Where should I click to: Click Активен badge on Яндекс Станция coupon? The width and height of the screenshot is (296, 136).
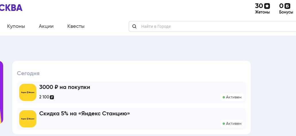232,123
